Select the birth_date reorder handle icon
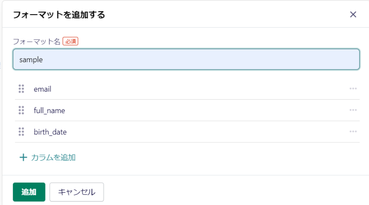369x205 pixels. [21, 132]
